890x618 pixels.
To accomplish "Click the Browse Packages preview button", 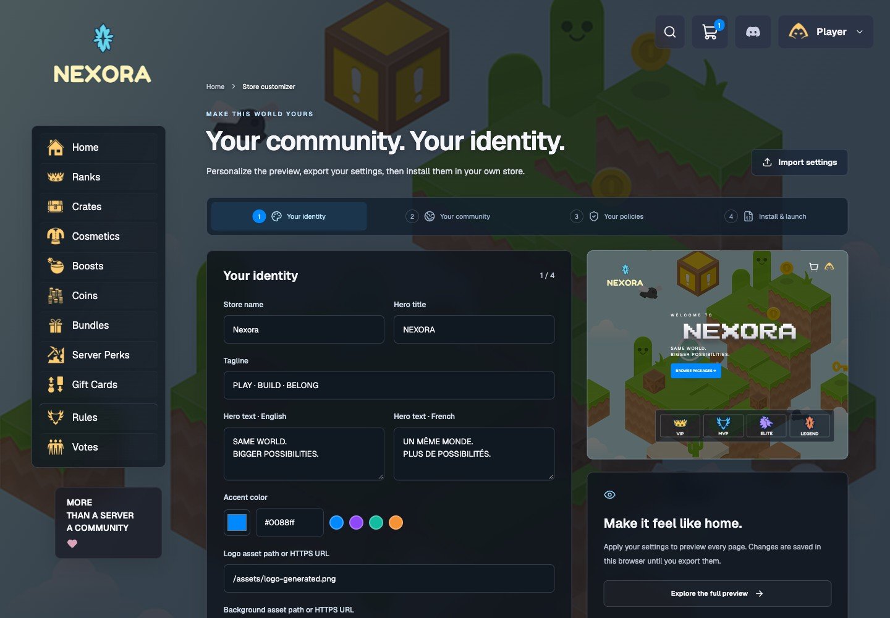I will [x=695, y=371].
